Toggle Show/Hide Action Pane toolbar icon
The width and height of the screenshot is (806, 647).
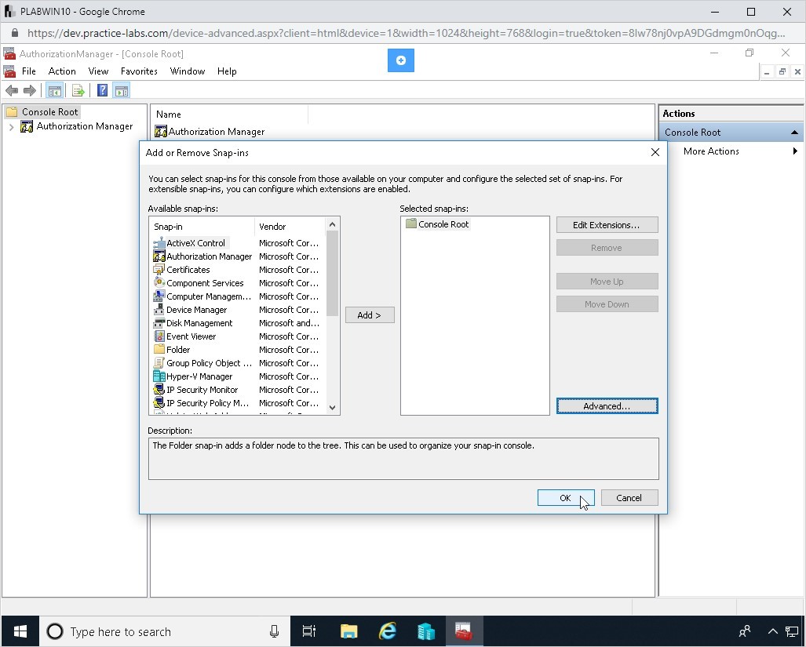(x=122, y=91)
